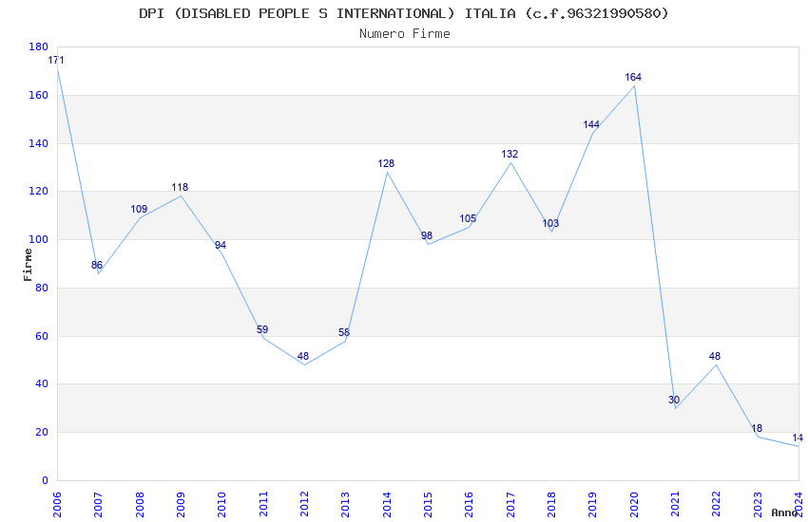Click x-axis year 2017
This screenshot has width=808, height=522.
(x=510, y=505)
